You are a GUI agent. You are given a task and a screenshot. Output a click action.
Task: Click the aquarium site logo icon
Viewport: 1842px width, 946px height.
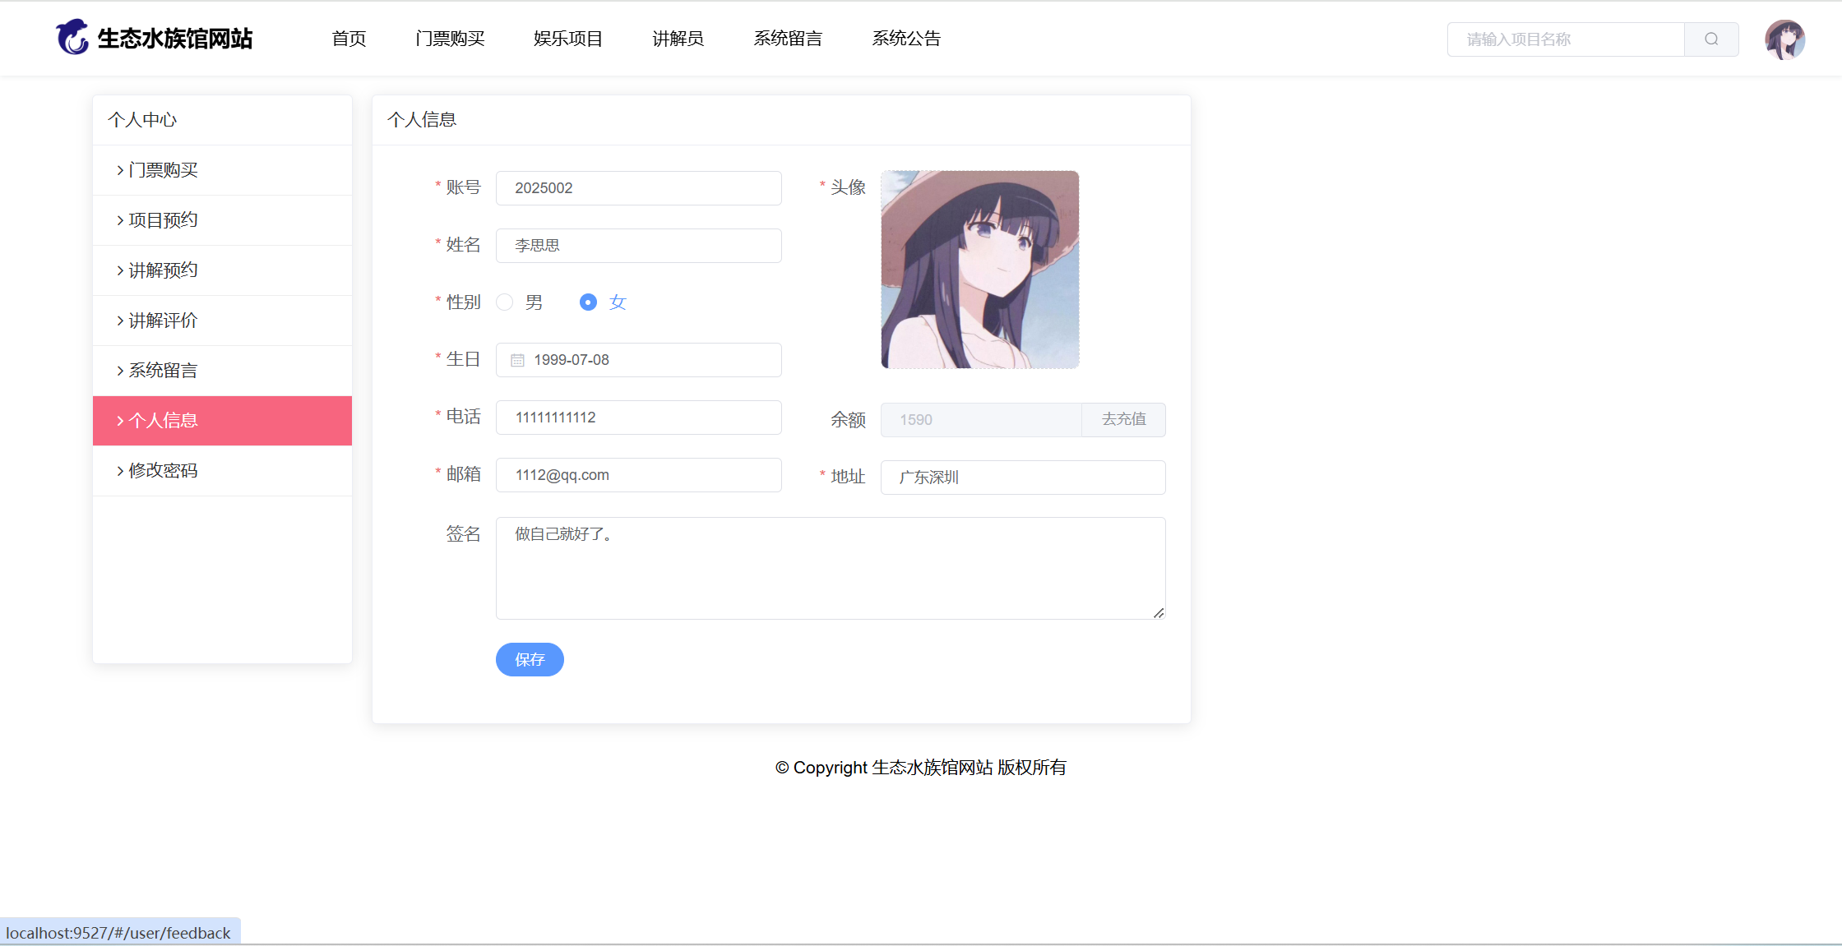click(x=72, y=38)
